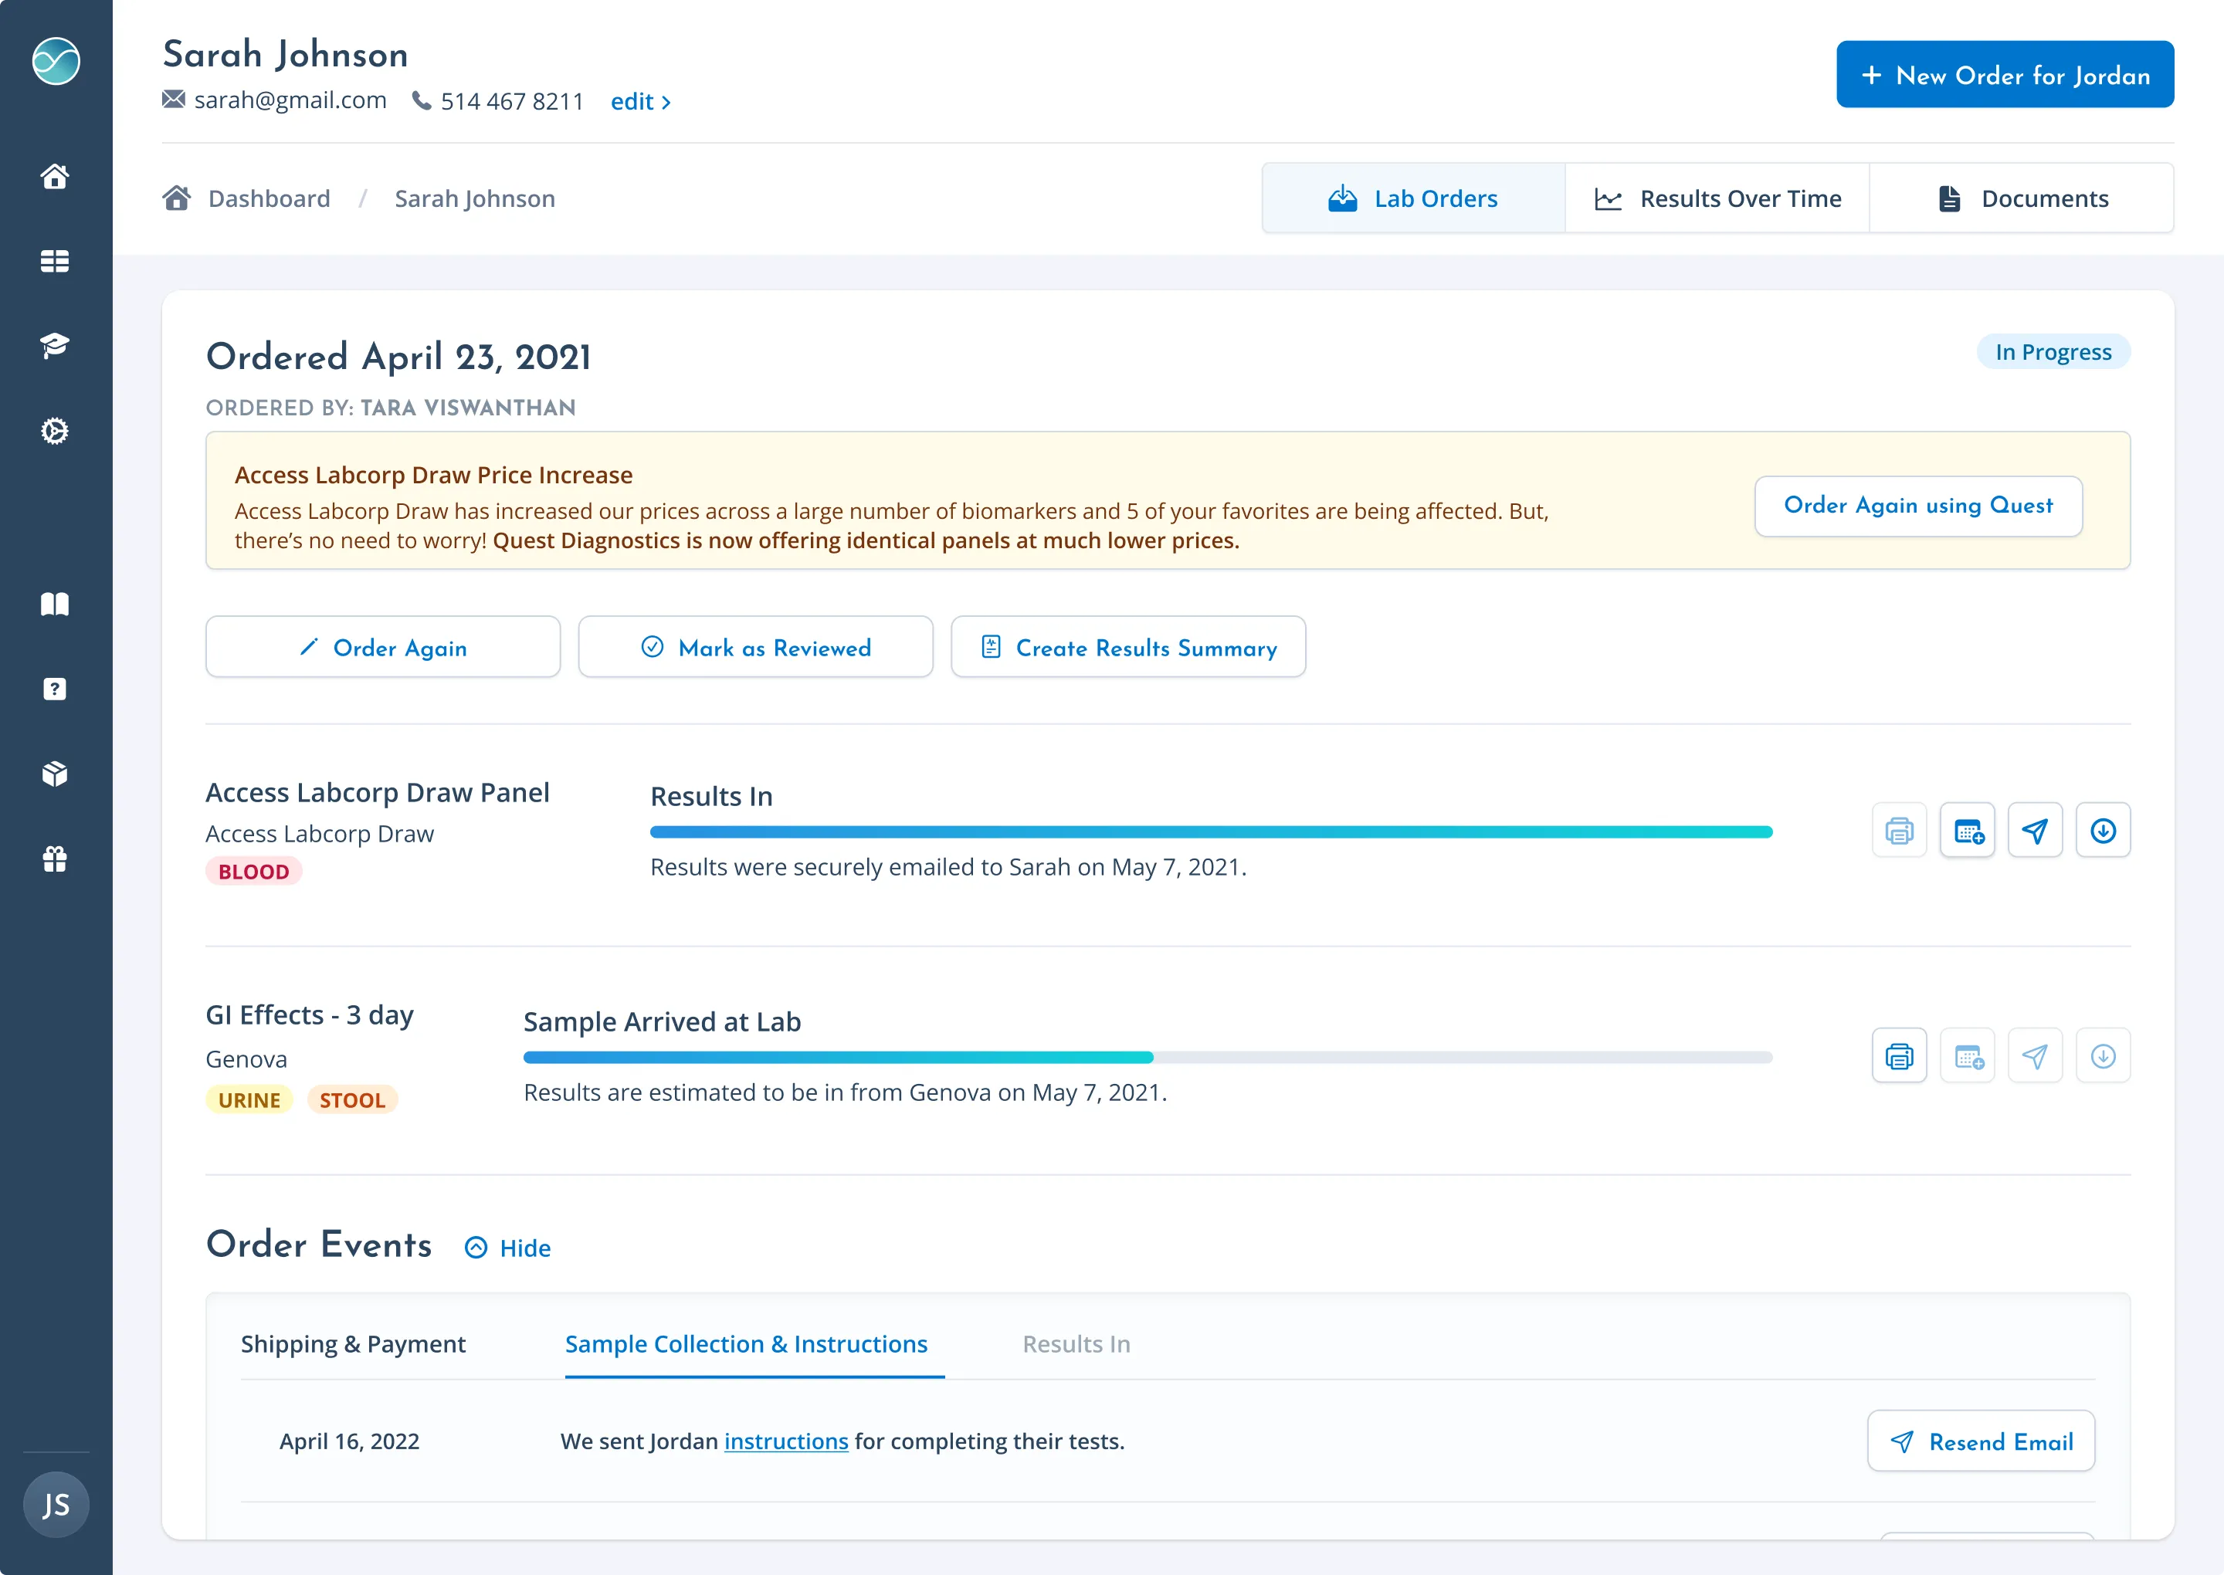Click the home icon in sidebar
2224x1575 pixels.
coord(54,177)
